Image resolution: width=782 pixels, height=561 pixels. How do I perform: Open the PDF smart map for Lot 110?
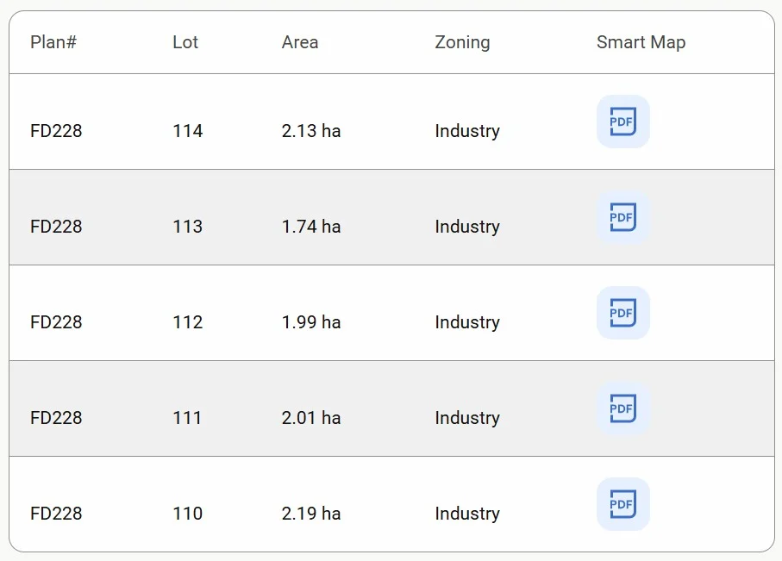pos(622,504)
